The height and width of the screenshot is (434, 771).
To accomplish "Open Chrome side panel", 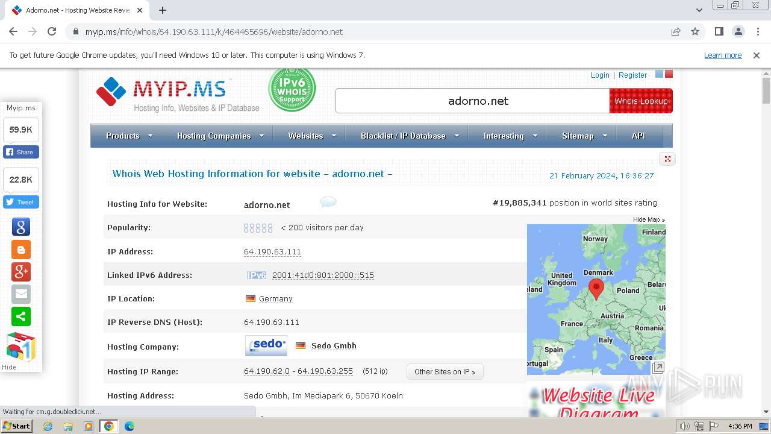I will (x=719, y=31).
